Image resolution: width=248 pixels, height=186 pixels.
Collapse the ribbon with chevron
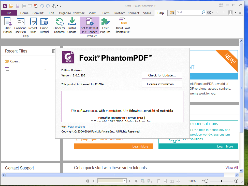[x=240, y=12]
